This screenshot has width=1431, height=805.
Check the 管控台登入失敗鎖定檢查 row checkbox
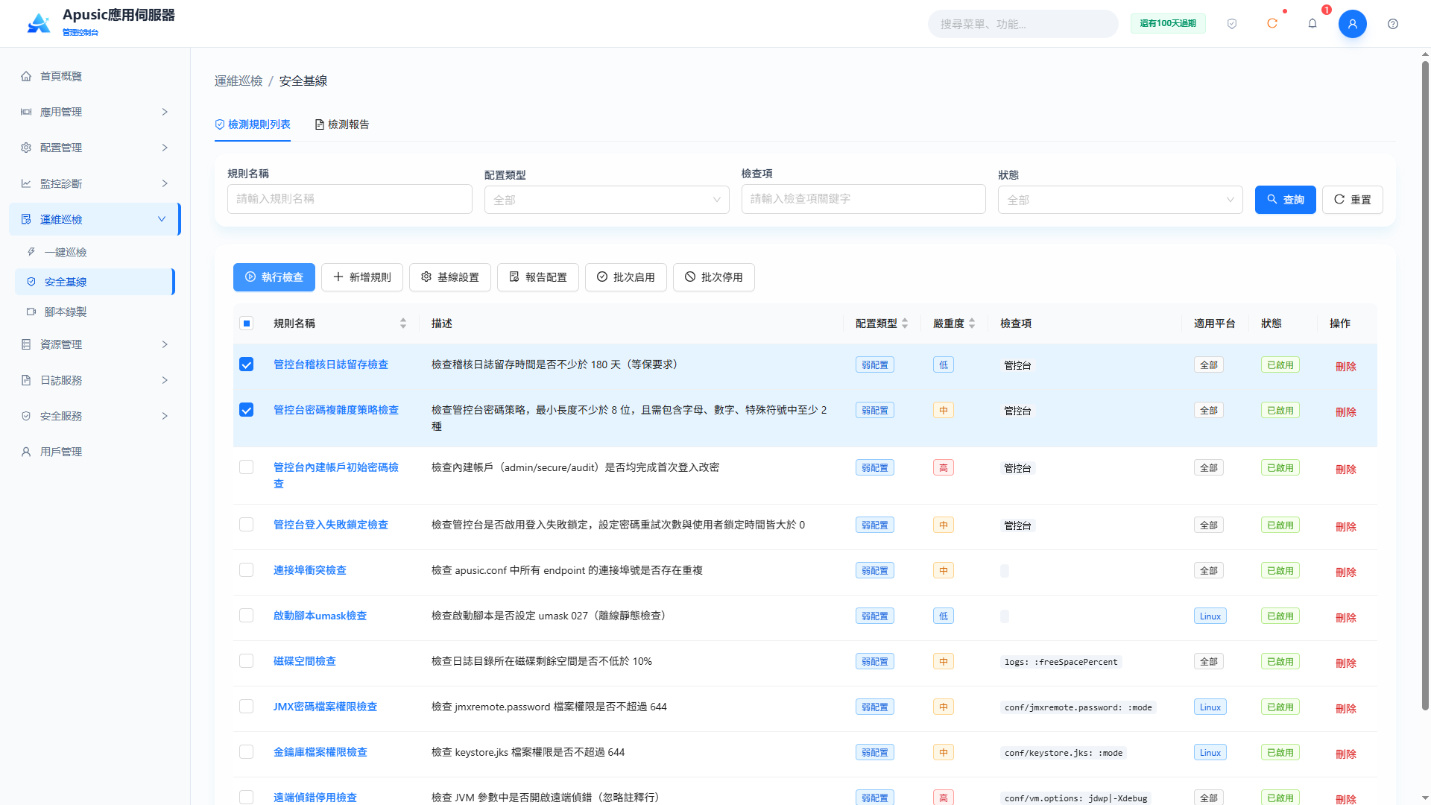click(247, 525)
